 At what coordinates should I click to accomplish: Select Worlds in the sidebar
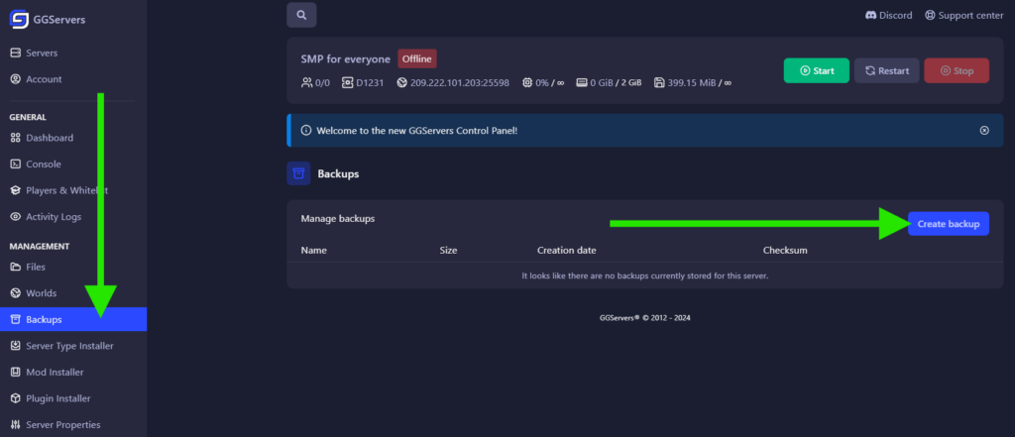(x=42, y=293)
